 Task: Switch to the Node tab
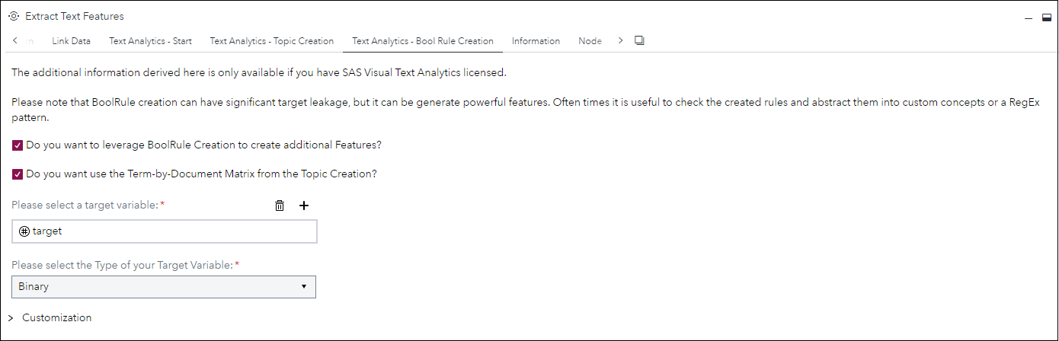(590, 41)
